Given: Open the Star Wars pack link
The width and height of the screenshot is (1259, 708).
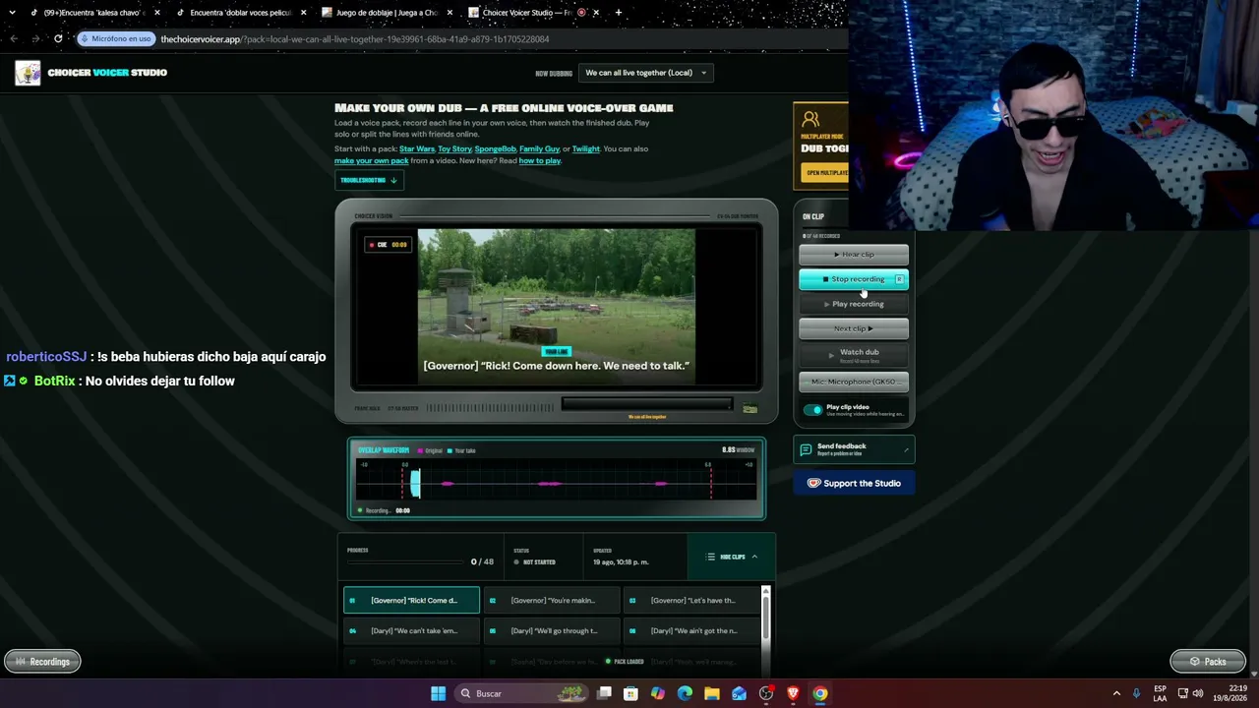Looking at the screenshot, I should [417, 149].
